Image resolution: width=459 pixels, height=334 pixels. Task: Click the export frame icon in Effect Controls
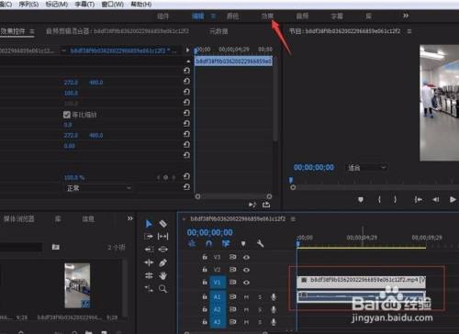click(266, 205)
